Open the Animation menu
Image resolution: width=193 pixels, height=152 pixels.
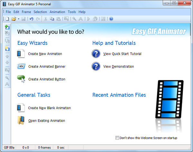57,12
